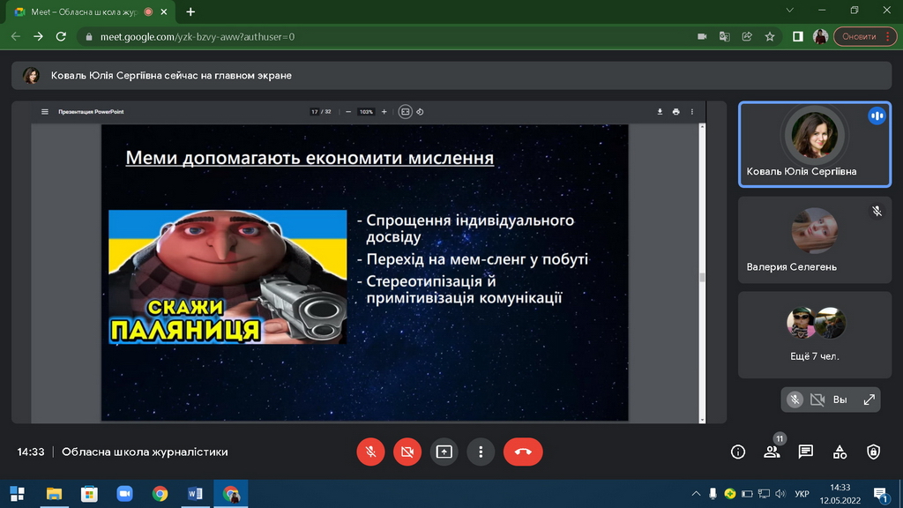Turn on the microphone in Meet
Viewport: 903px width, 508px height.
tap(370, 452)
